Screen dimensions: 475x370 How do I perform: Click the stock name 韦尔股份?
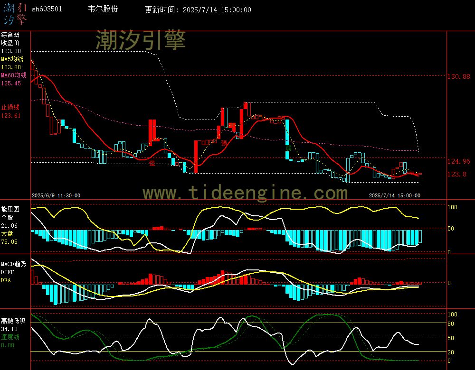click(103, 9)
